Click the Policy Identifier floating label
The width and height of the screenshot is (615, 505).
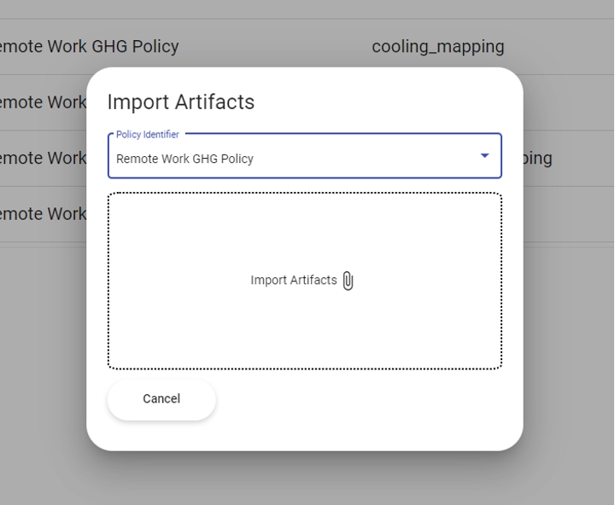coord(148,135)
